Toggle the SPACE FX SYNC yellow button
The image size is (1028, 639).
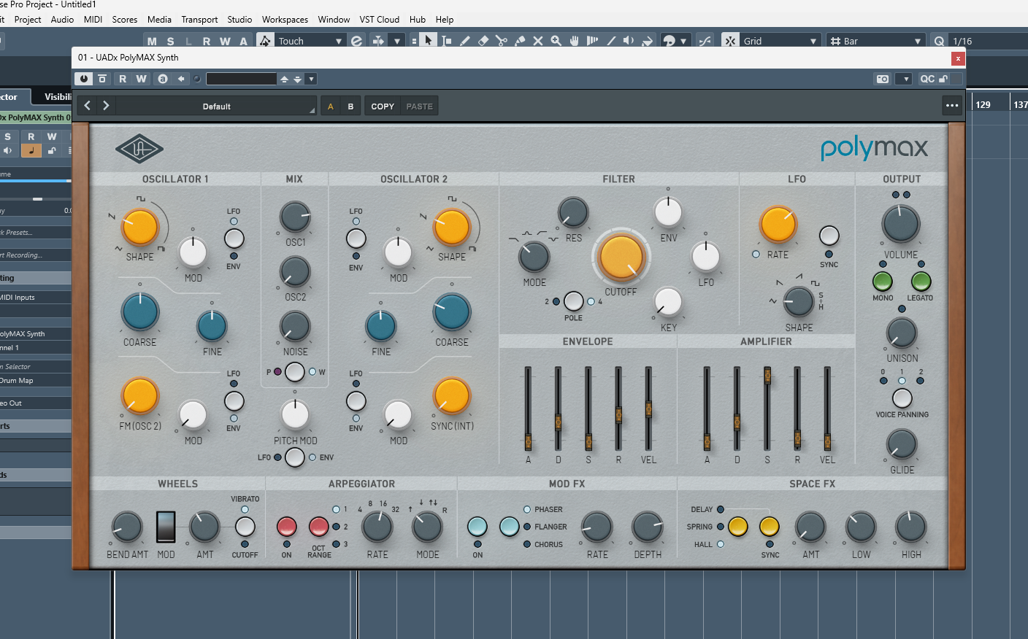click(x=770, y=526)
